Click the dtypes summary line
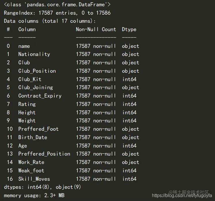The height and width of the screenshot is (201, 215). point(42,187)
